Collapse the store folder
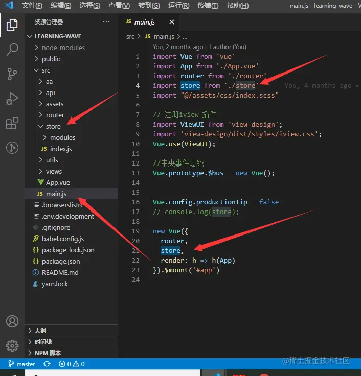This screenshot has height=376, width=361. pos(71,126)
